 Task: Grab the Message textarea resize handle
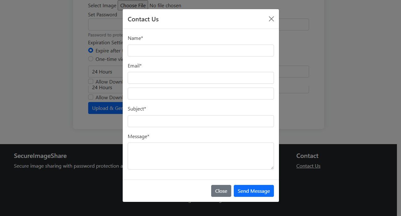pyautogui.click(x=272, y=168)
